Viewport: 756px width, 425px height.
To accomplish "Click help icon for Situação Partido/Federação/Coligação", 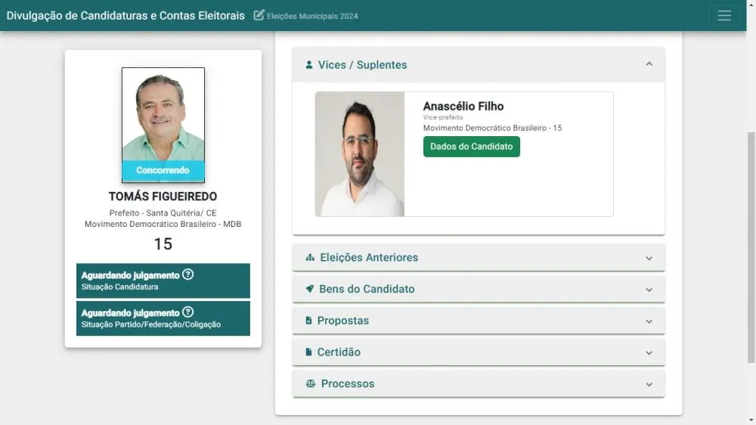I will pos(188,312).
